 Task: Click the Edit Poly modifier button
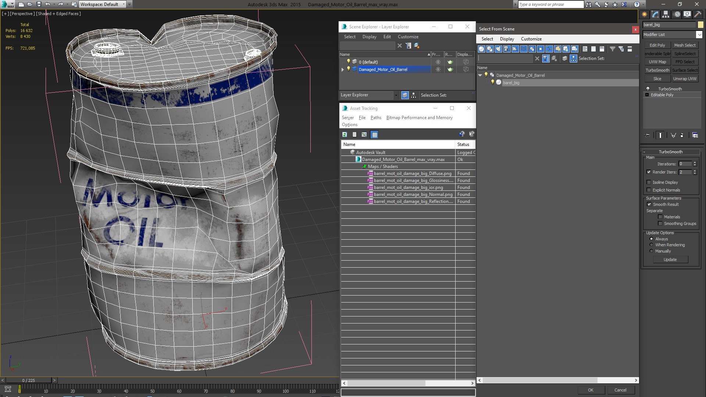(657, 45)
